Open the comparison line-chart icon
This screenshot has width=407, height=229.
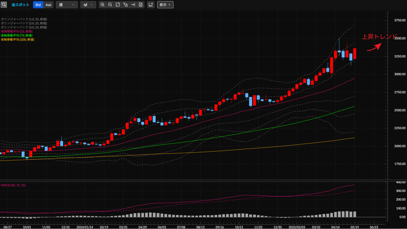point(150,4)
